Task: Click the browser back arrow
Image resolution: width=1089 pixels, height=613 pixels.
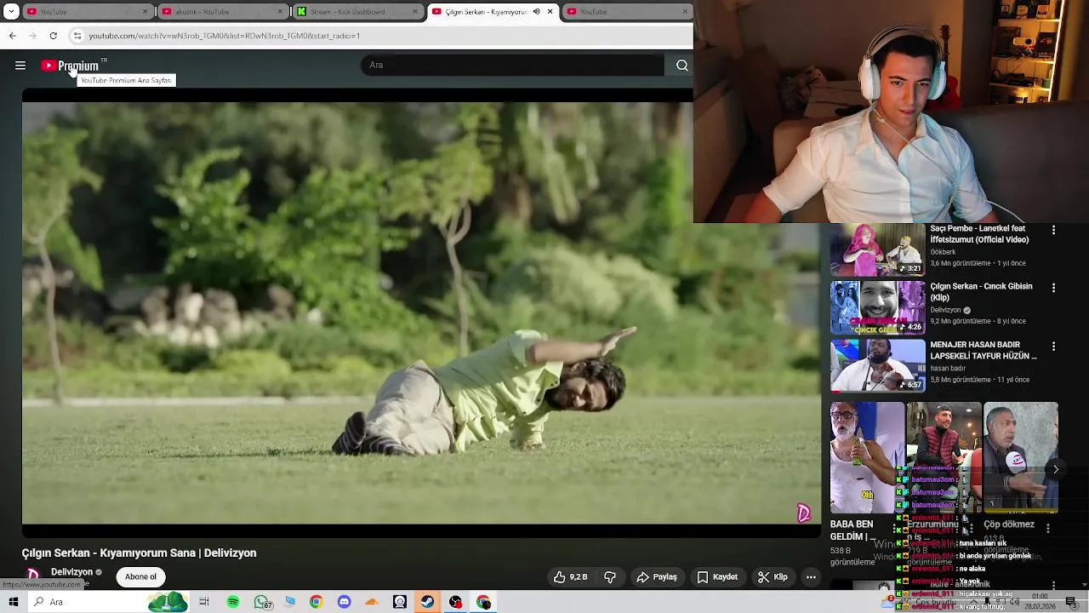Action: (x=12, y=36)
